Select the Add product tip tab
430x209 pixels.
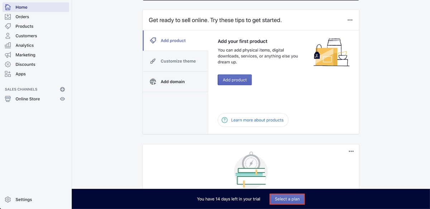[x=176, y=40]
